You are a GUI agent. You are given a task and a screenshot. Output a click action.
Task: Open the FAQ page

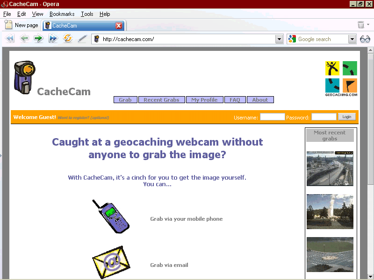(235, 100)
